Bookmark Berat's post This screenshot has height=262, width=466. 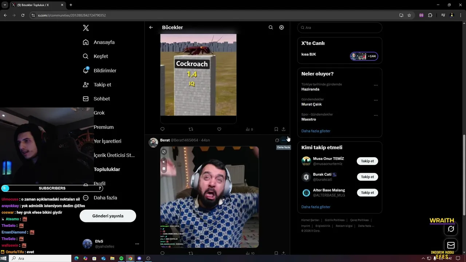[x=276, y=253]
